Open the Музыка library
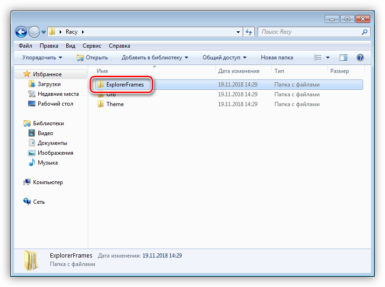Viewport: 385px width, 287px height. 48,163
